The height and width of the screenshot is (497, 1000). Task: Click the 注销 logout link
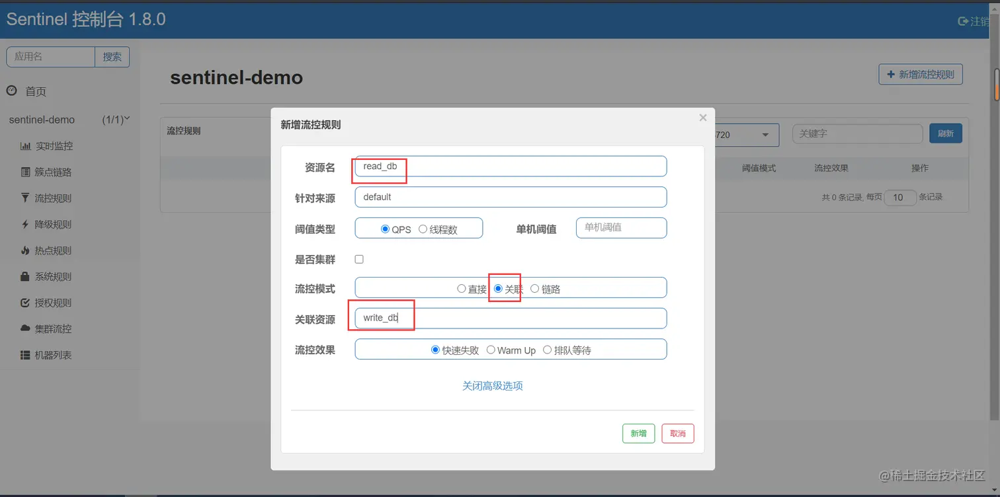pyautogui.click(x=979, y=21)
